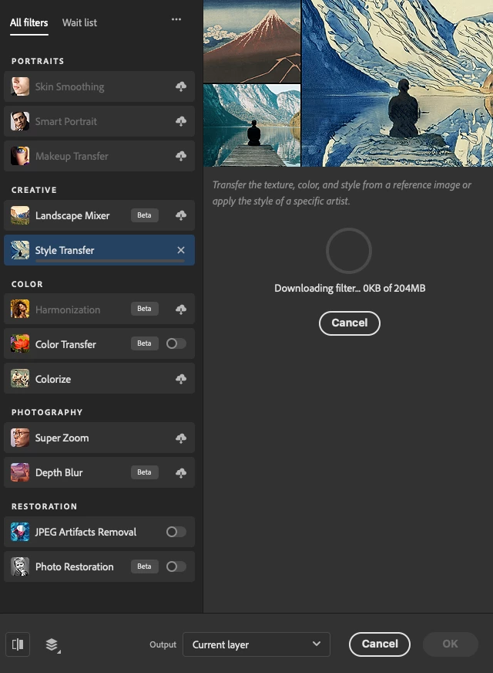Switch to the All filters tab
This screenshot has width=493, height=673.
[x=29, y=22]
